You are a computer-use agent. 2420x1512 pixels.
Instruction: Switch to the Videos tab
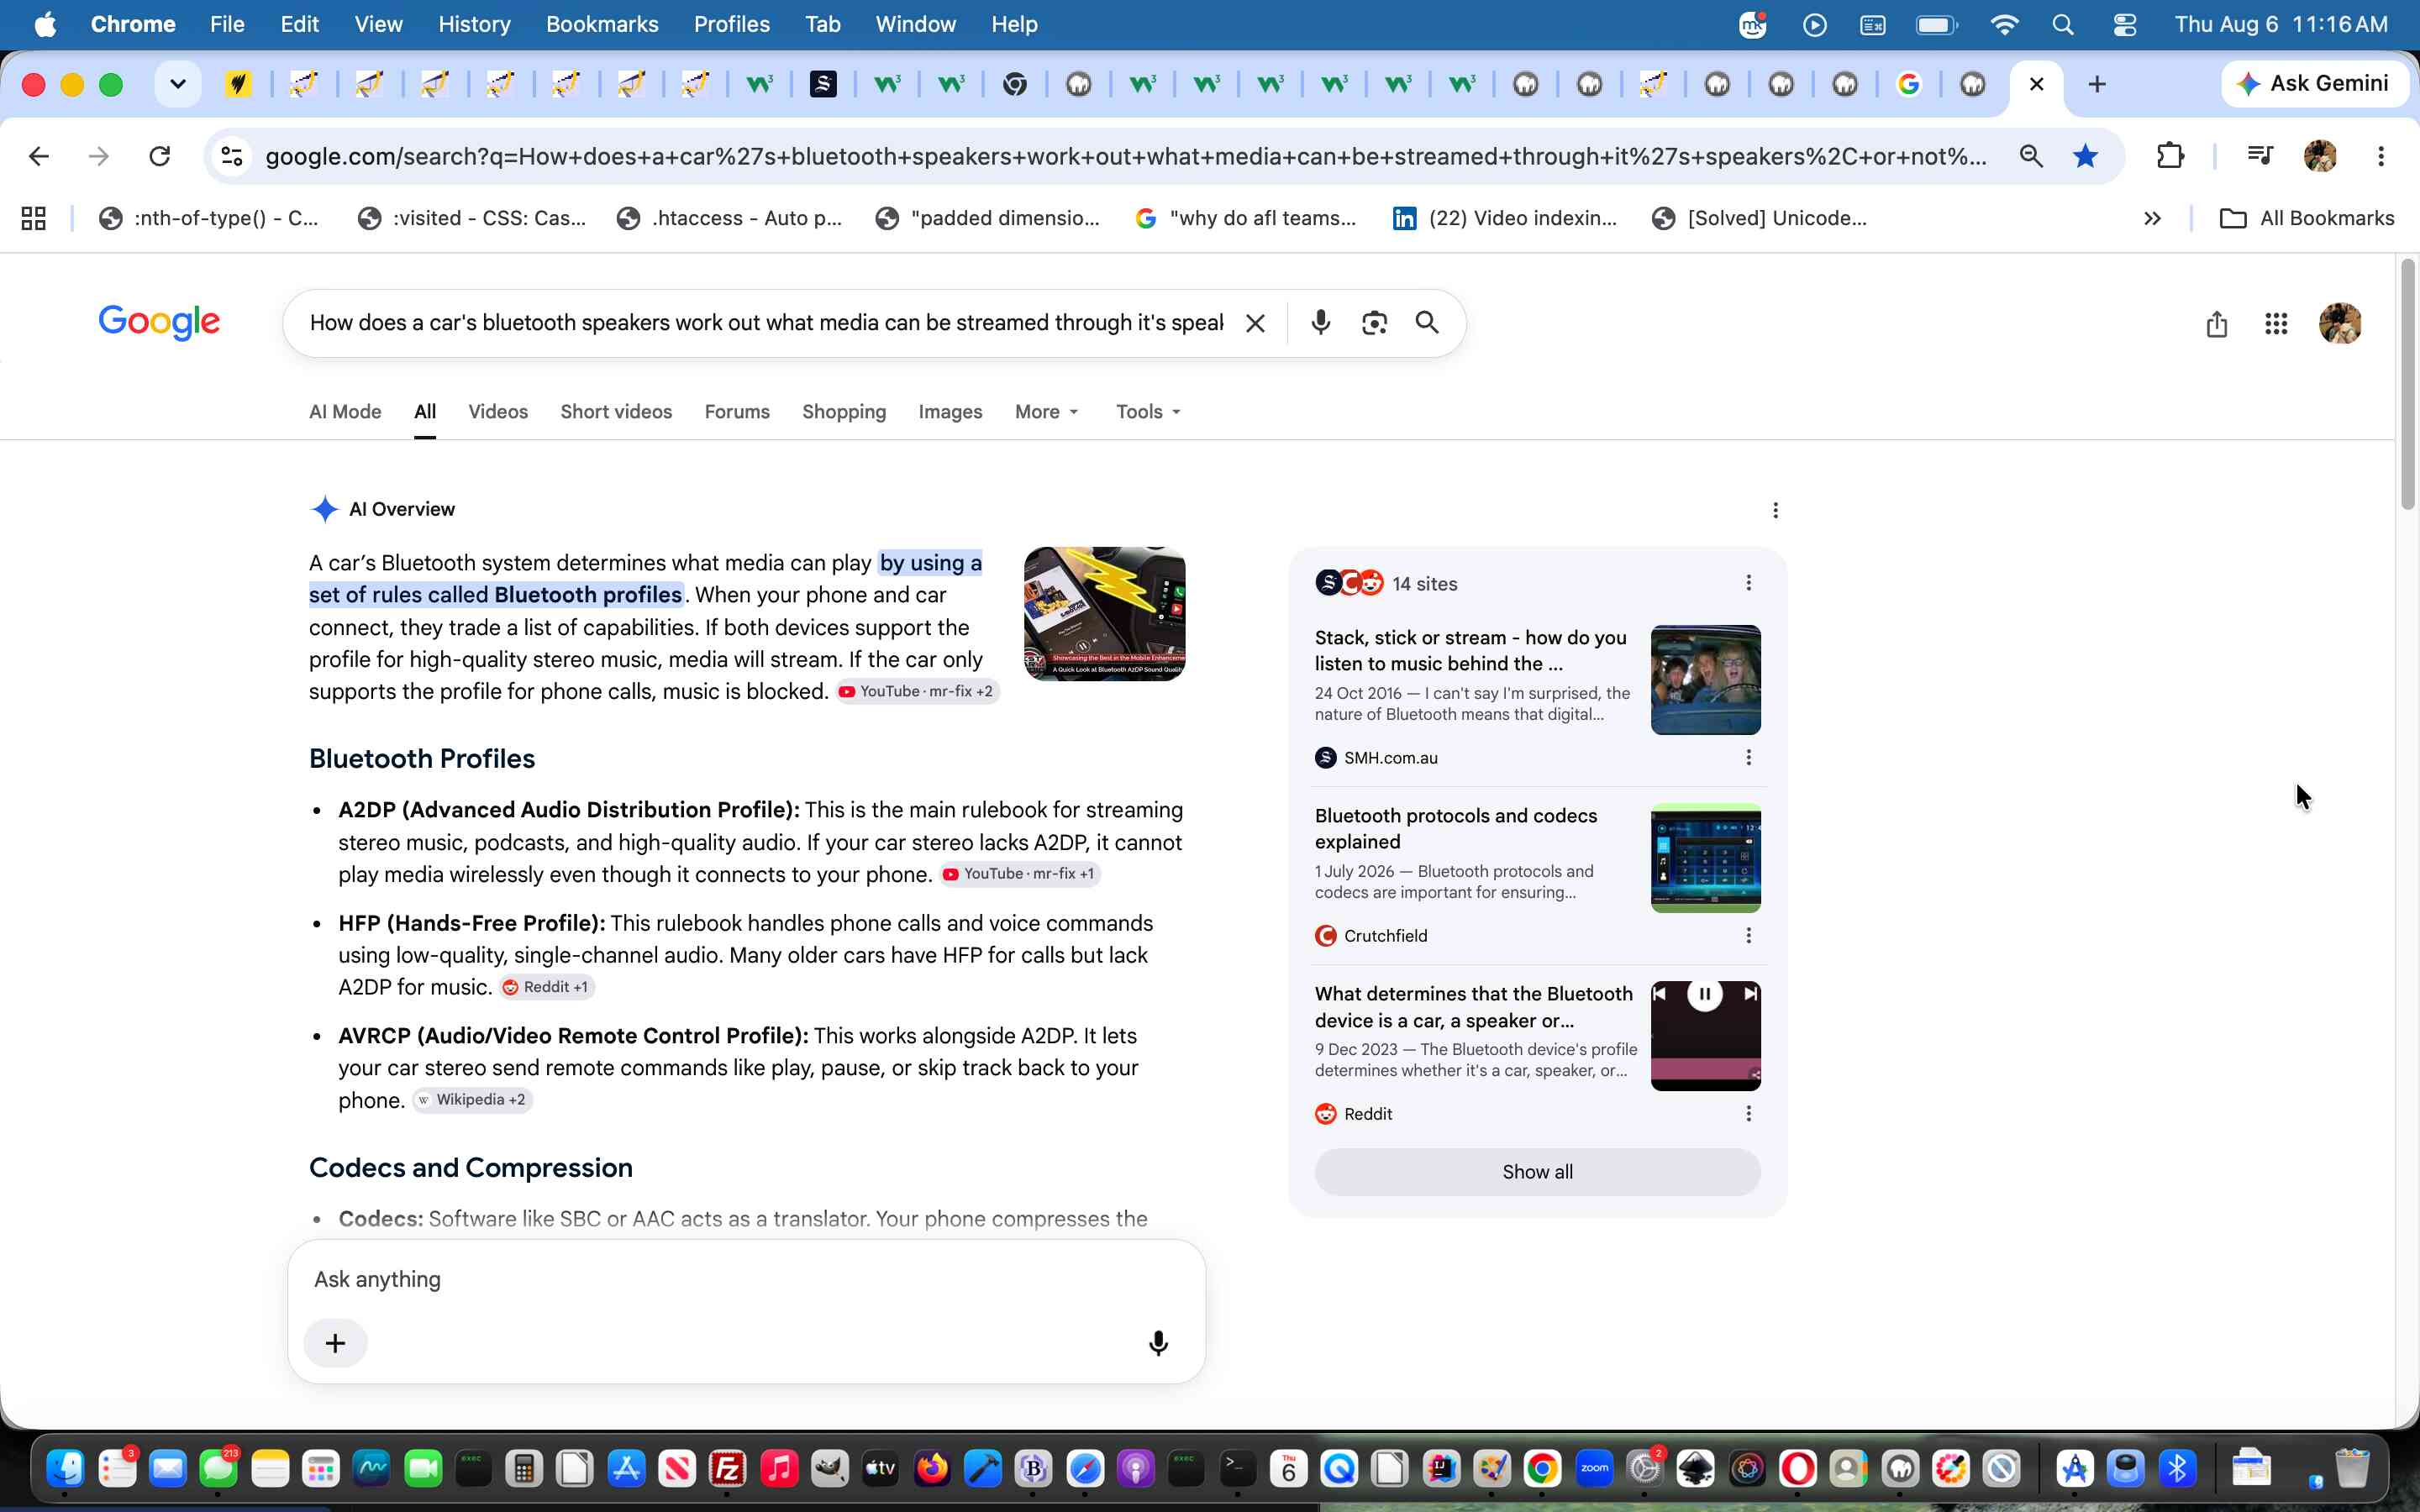(498, 412)
